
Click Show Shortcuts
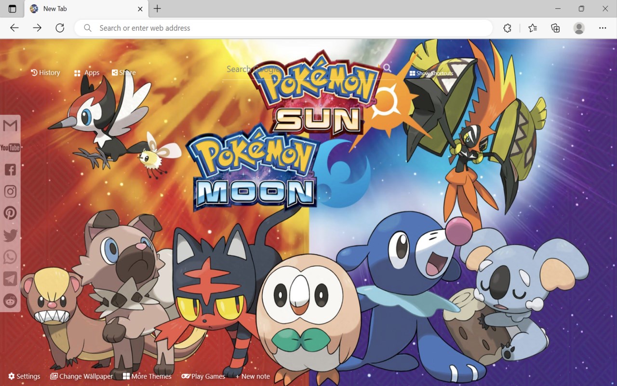point(431,73)
